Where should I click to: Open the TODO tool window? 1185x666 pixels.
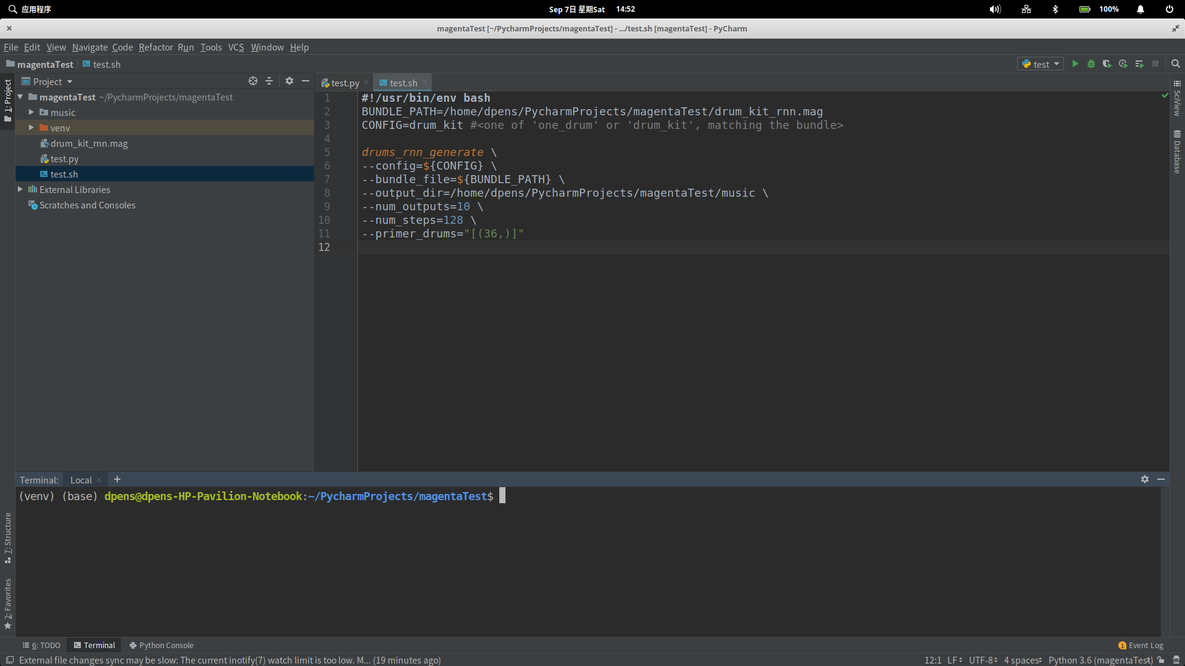pos(41,646)
